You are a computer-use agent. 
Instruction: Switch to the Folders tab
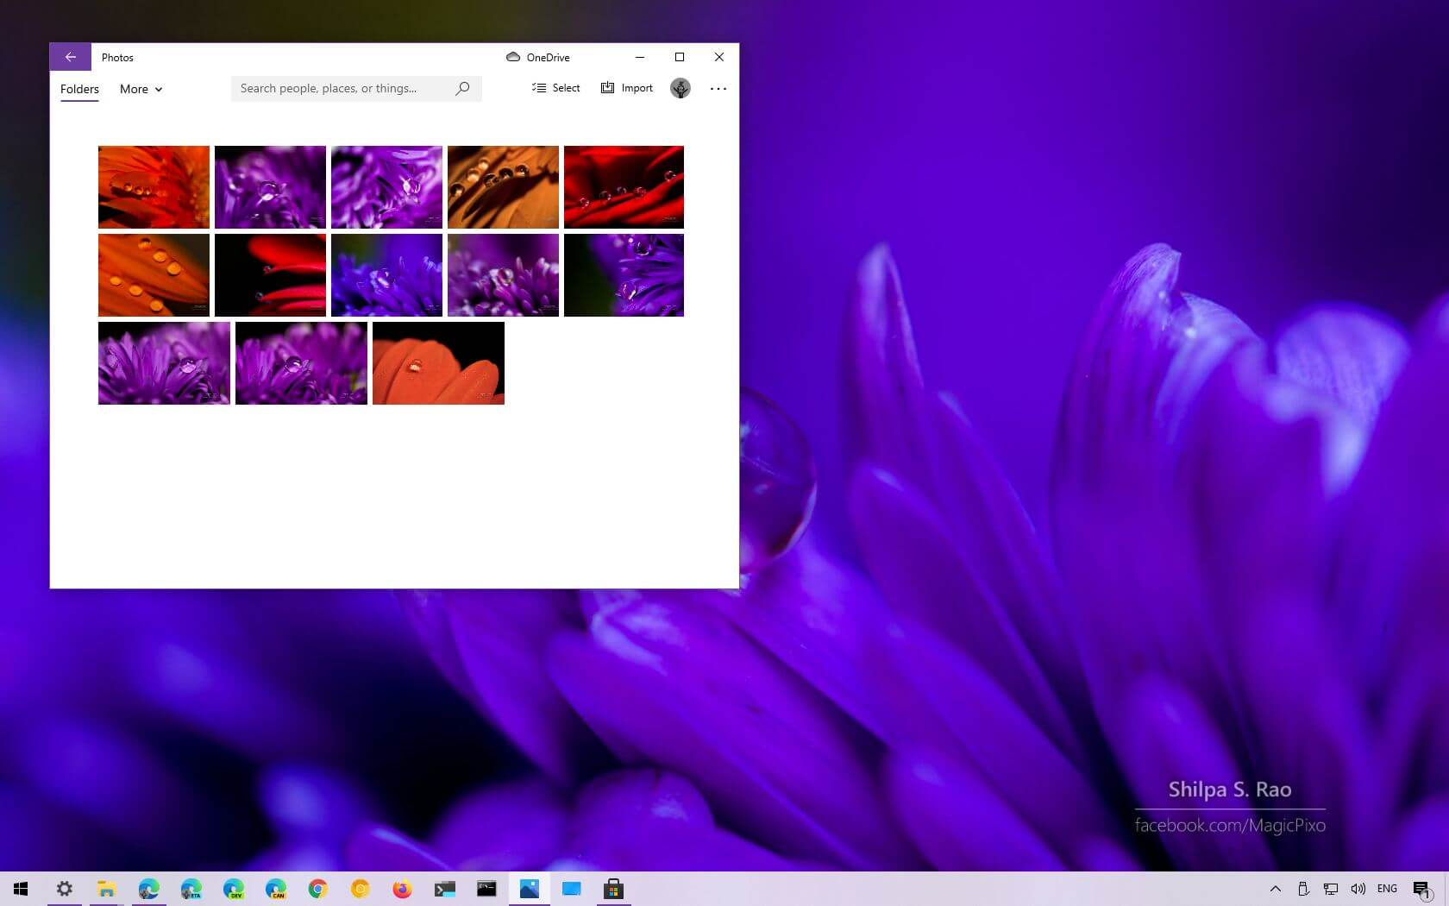pyautogui.click(x=79, y=89)
